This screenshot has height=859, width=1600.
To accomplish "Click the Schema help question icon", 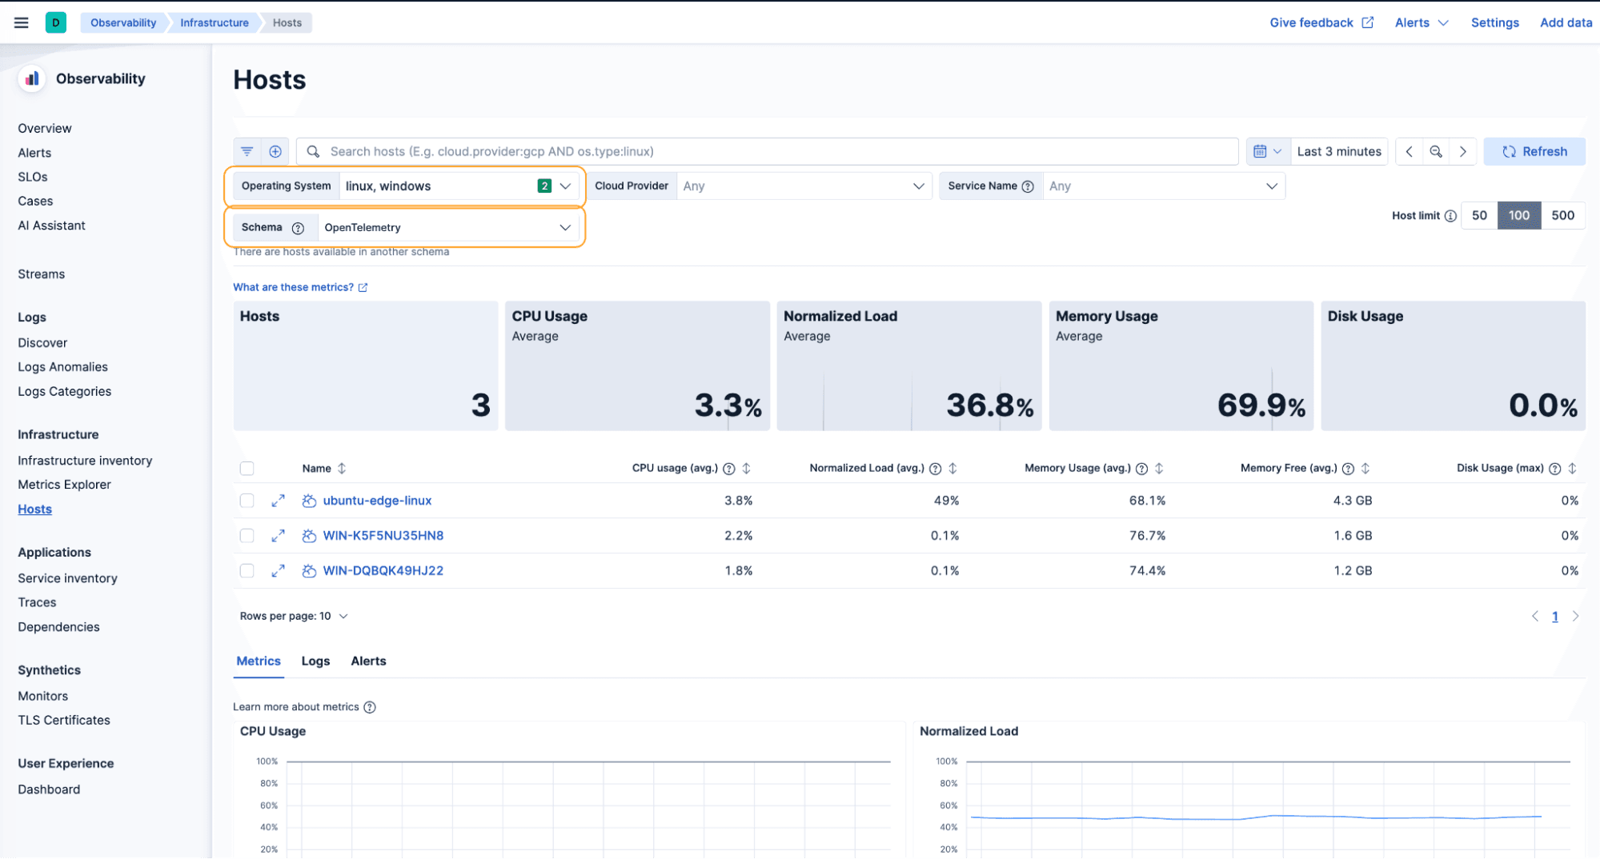I will click(x=298, y=228).
